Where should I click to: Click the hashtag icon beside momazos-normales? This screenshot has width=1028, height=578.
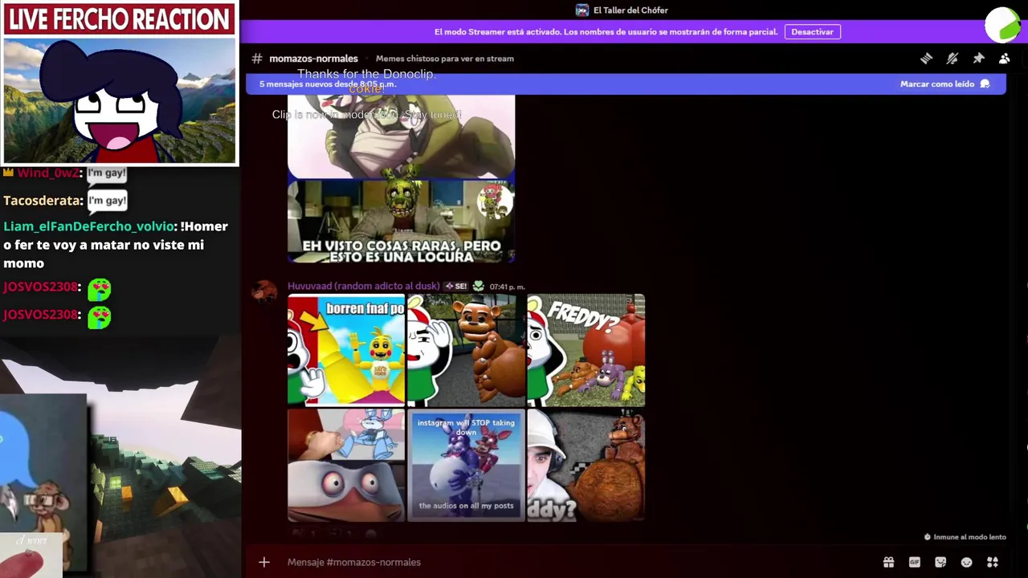pos(257,59)
